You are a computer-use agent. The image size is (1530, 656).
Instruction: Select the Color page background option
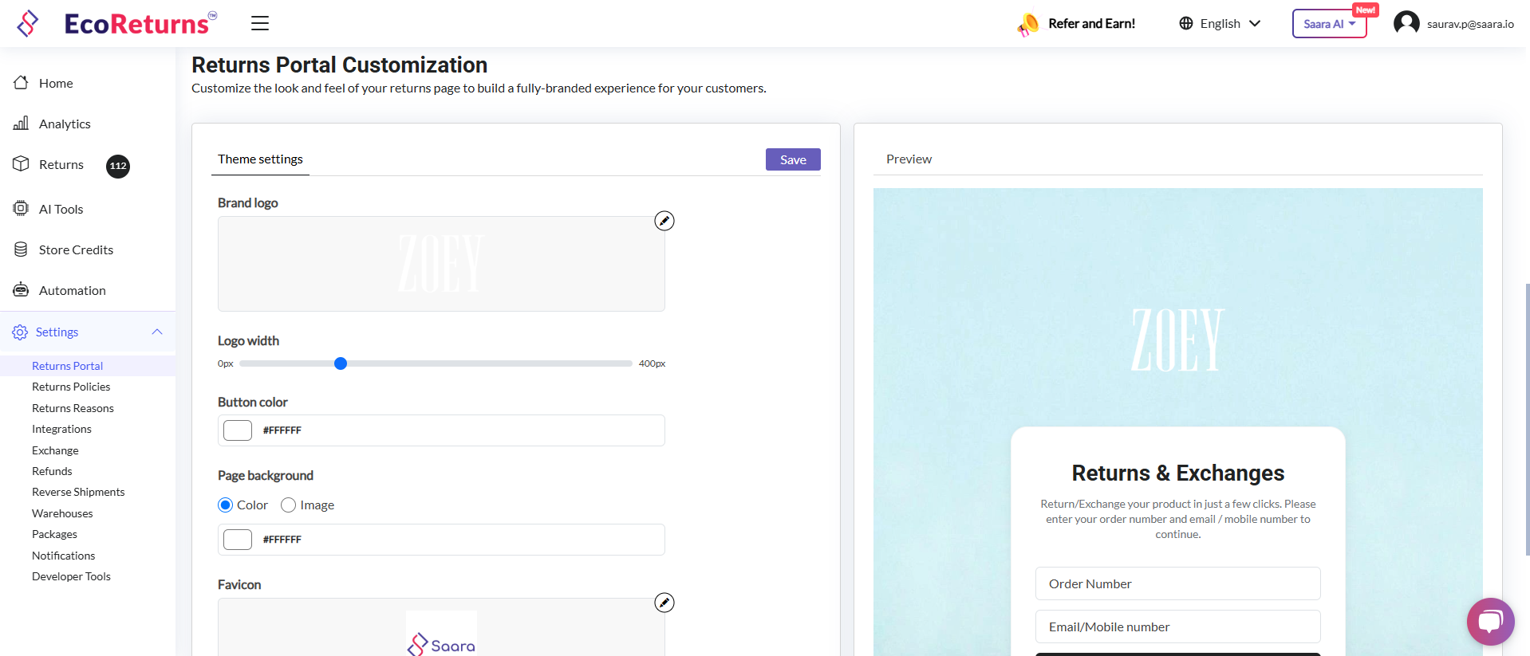pos(226,505)
